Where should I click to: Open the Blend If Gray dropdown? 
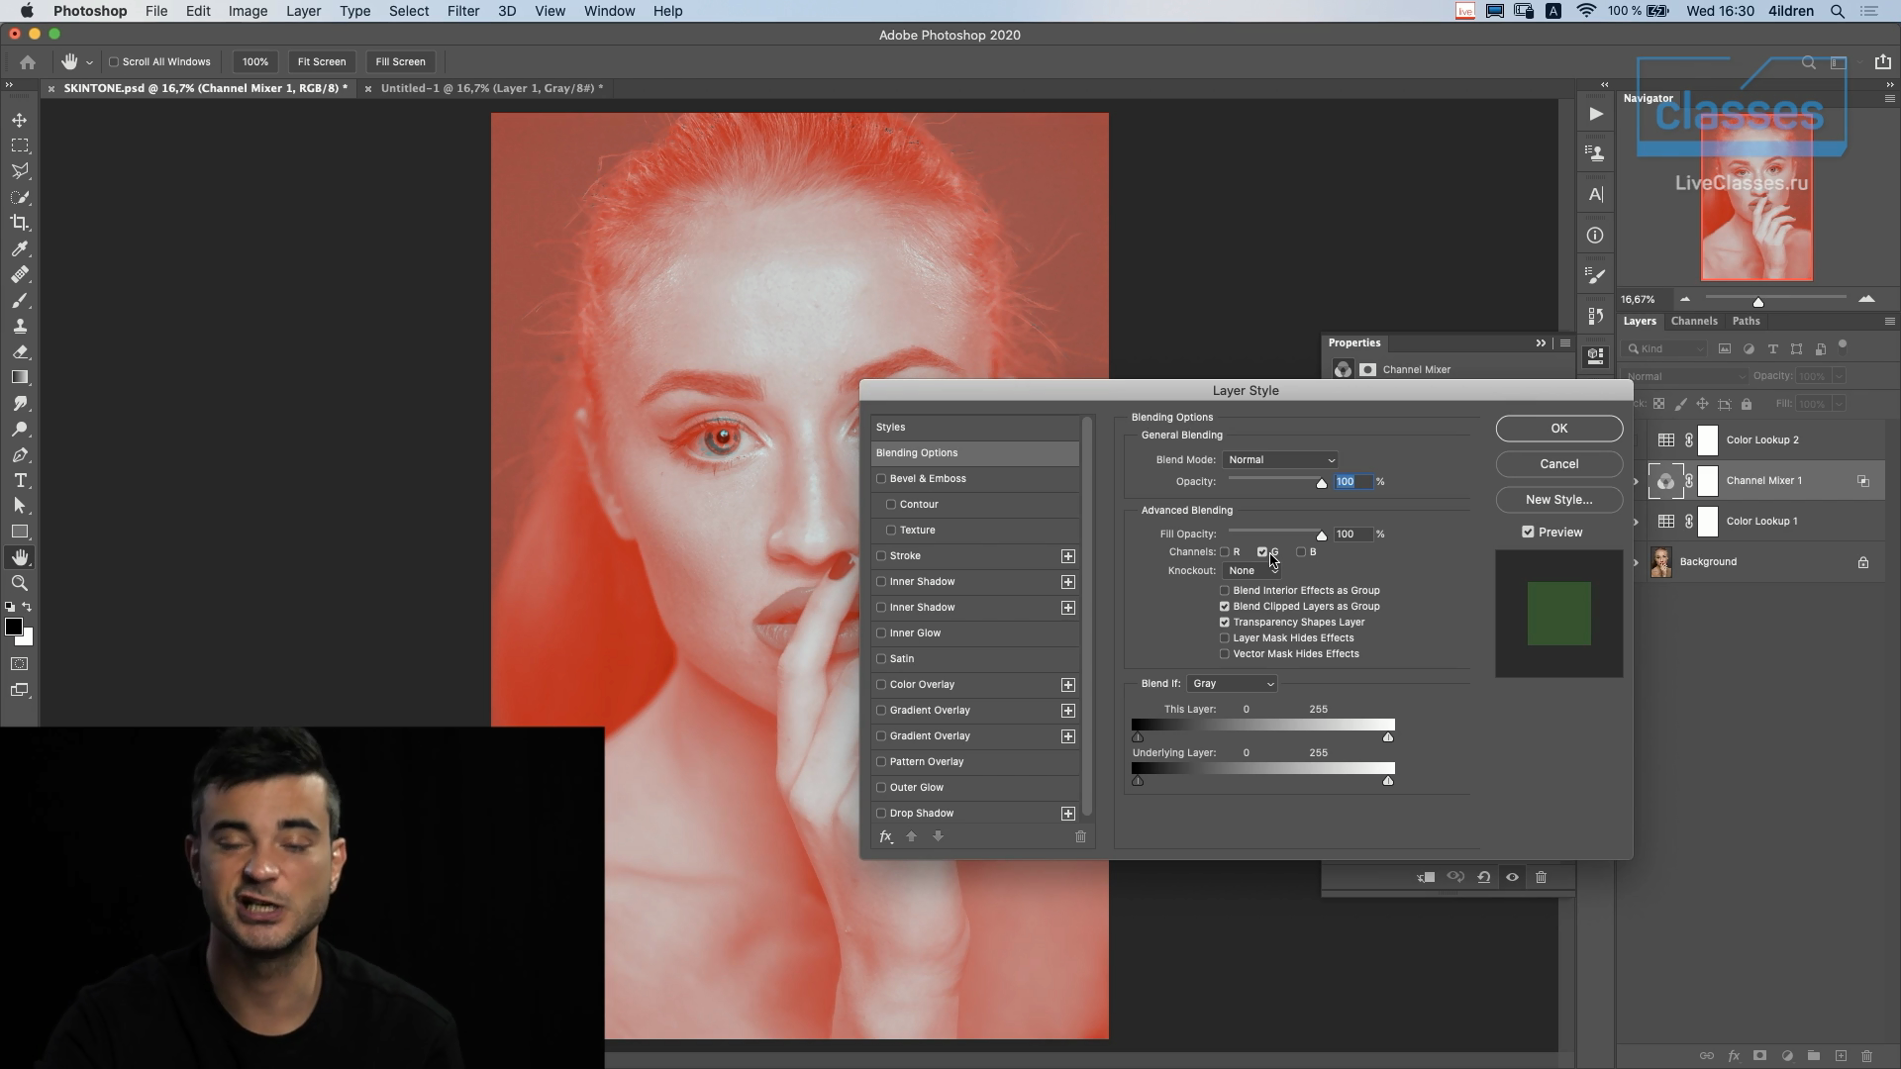1232,684
